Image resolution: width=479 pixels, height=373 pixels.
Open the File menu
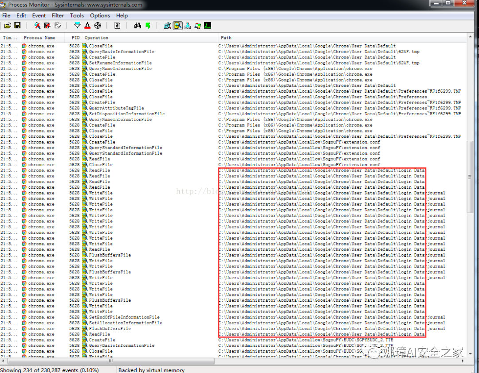[x=6, y=16]
